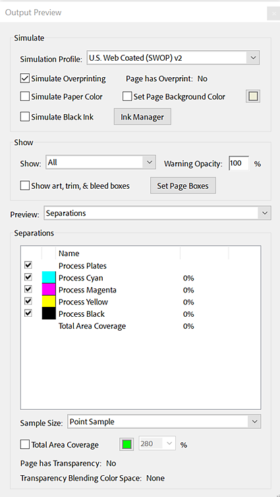Click the Process Plates row name

click(x=82, y=266)
